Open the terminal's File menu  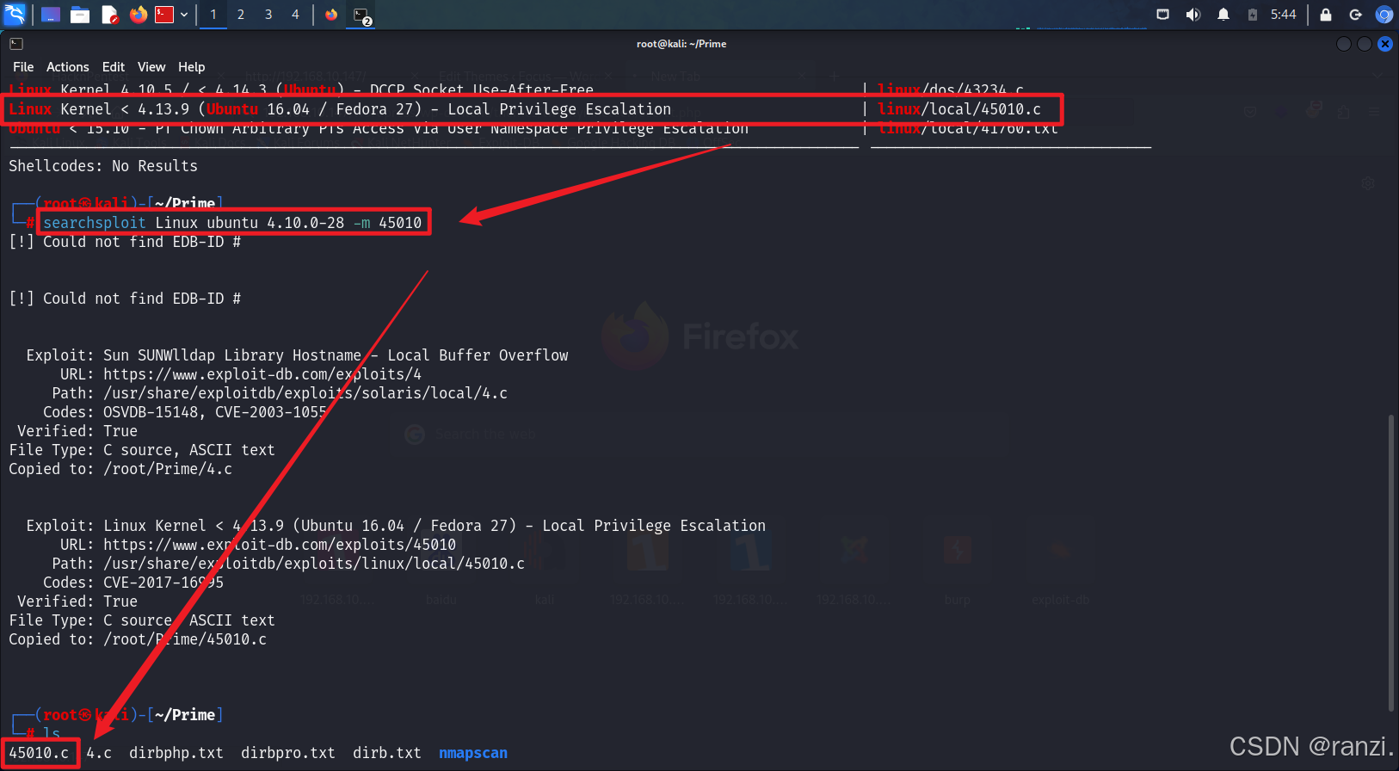coord(23,67)
